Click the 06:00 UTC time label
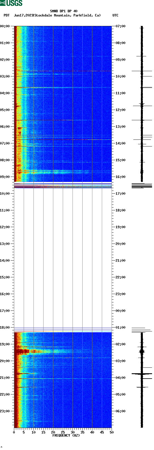The image size is (154, 450). tap(121, 411)
